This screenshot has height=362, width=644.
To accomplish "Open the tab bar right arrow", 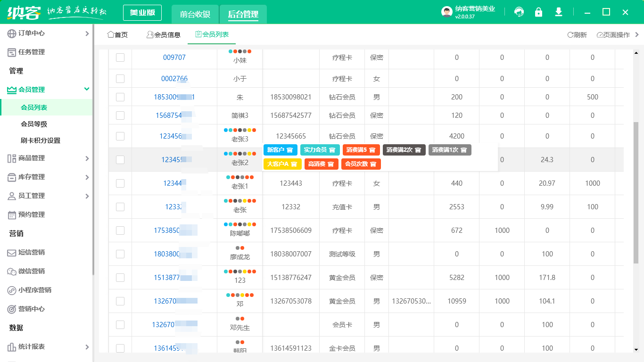I will (637, 34).
